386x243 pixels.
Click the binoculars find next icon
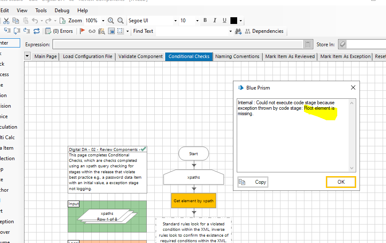point(238,31)
